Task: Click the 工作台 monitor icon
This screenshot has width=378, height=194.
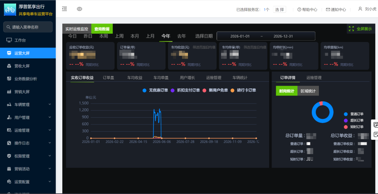Action: [9, 40]
